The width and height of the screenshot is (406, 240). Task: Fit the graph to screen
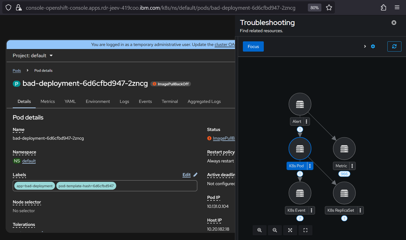290,230
